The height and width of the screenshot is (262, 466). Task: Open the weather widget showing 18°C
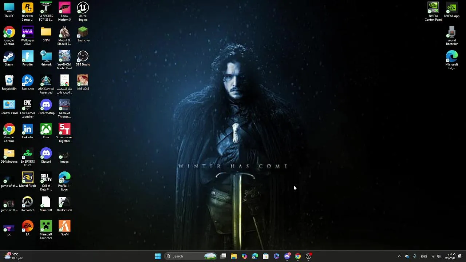point(13,256)
